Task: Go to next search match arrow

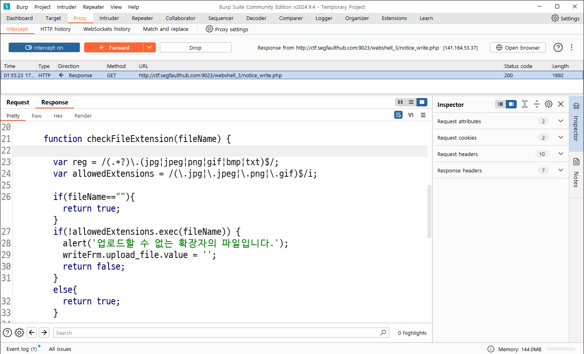Action: pos(44,332)
